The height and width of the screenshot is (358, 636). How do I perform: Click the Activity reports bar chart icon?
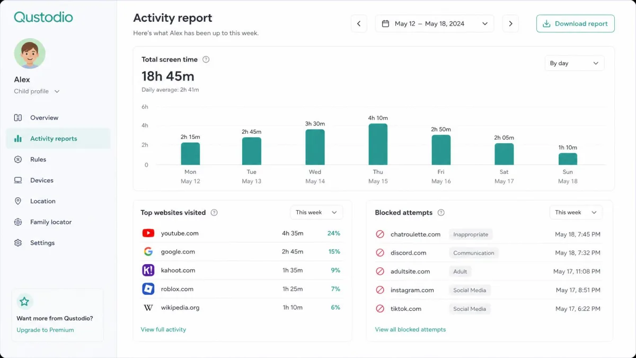(x=18, y=138)
